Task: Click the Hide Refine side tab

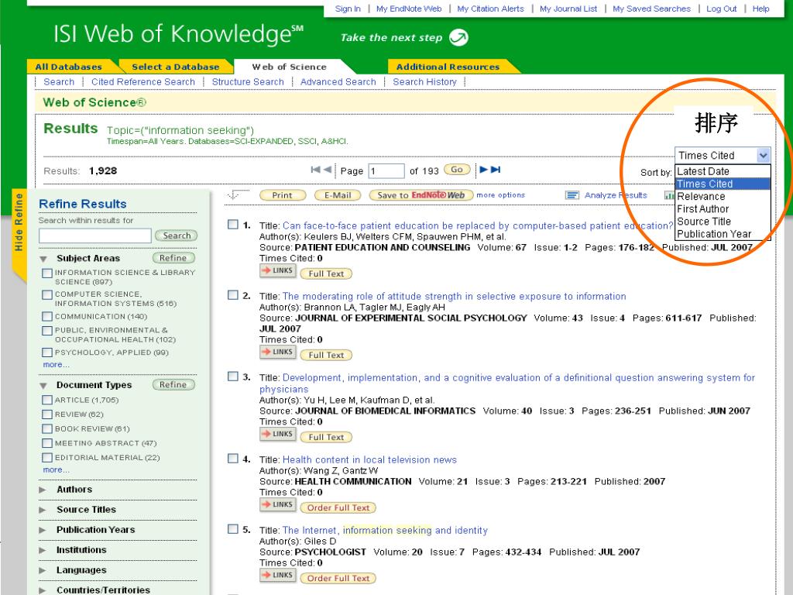Action: (x=19, y=222)
